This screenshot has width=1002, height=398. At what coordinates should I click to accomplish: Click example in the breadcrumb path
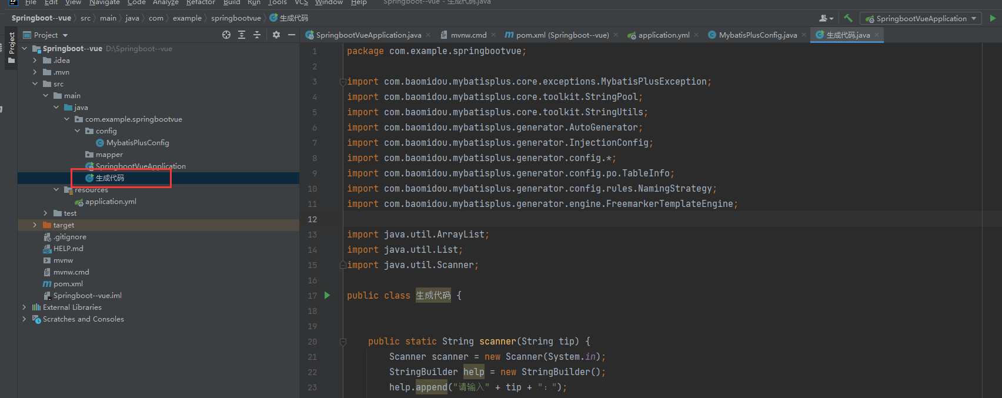click(x=187, y=18)
